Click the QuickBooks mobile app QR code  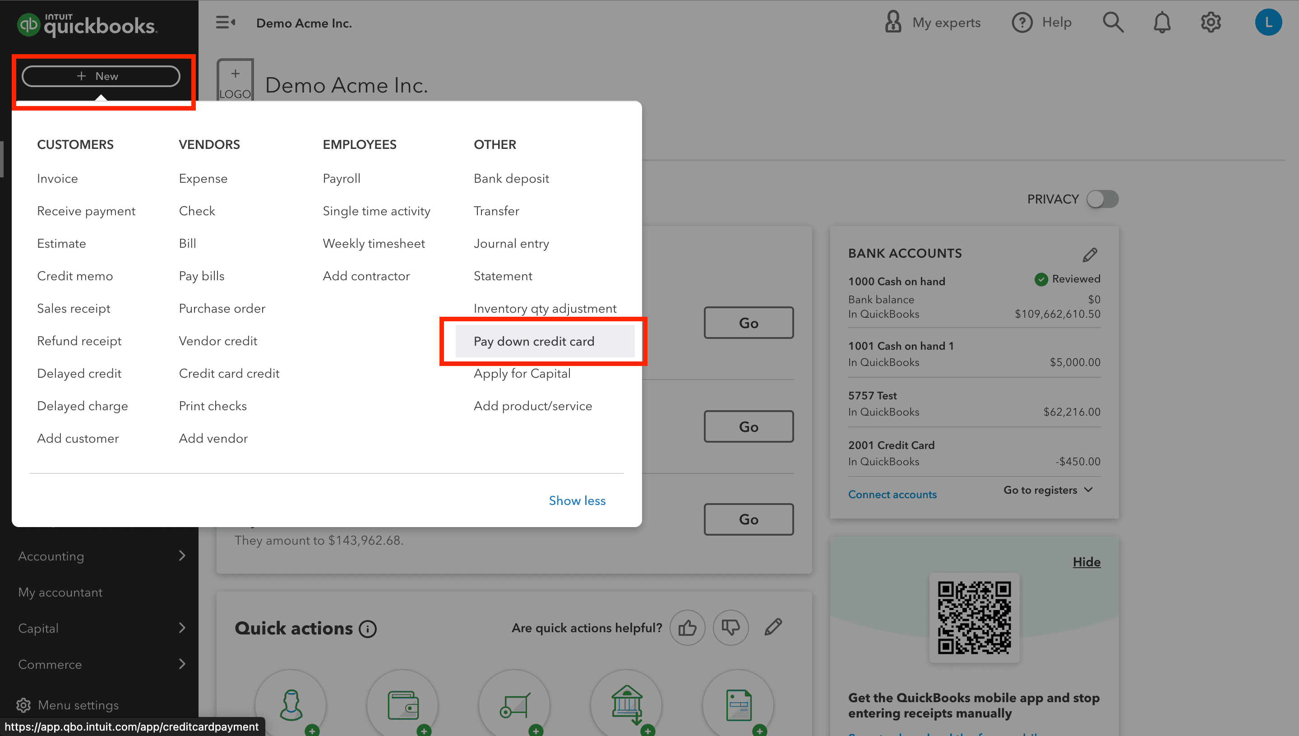click(974, 617)
